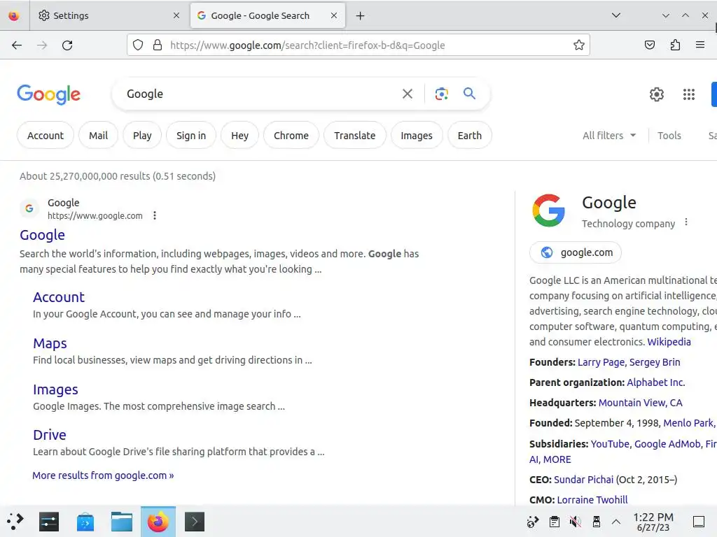Close the Settings tab
The width and height of the screenshot is (717, 537).
click(176, 15)
